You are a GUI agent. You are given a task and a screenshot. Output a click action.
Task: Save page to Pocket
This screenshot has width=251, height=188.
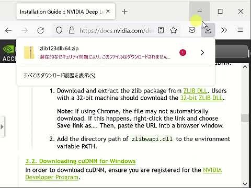tap(192, 30)
